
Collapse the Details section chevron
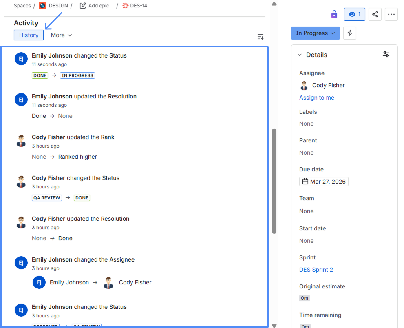coord(300,55)
